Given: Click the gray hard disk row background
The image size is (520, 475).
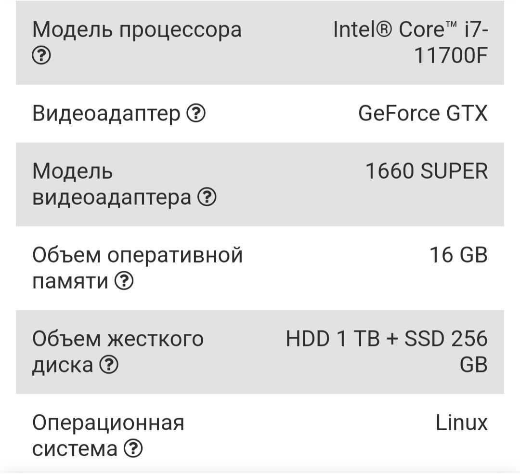Looking at the screenshot, I should pyautogui.click(x=260, y=352).
